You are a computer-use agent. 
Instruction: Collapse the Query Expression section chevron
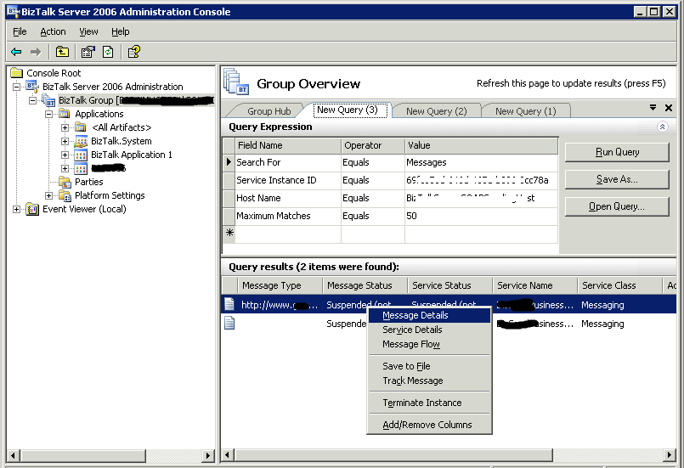coord(662,127)
